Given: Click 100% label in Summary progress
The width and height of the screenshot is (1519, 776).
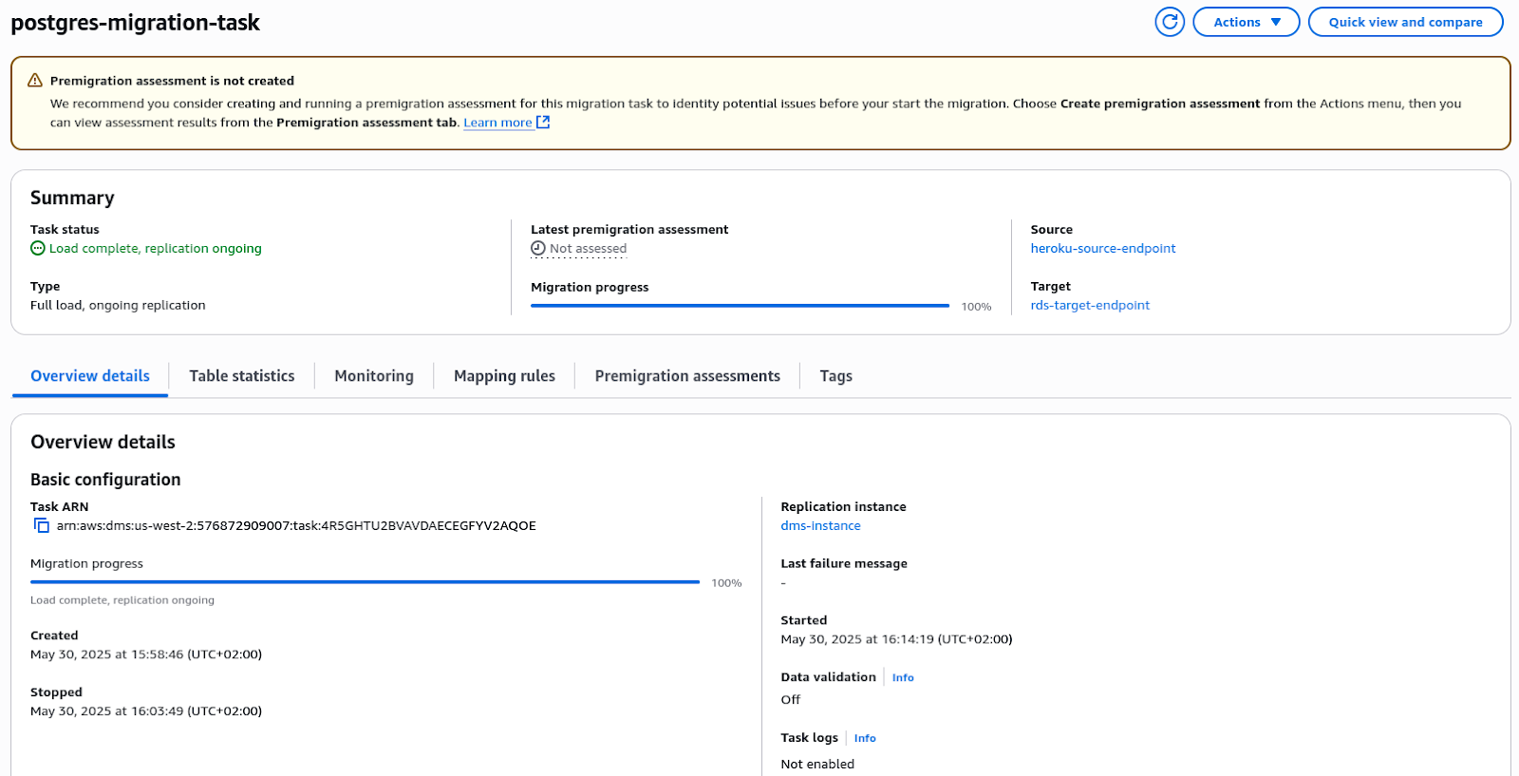Looking at the screenshot, I should (976, 307).
